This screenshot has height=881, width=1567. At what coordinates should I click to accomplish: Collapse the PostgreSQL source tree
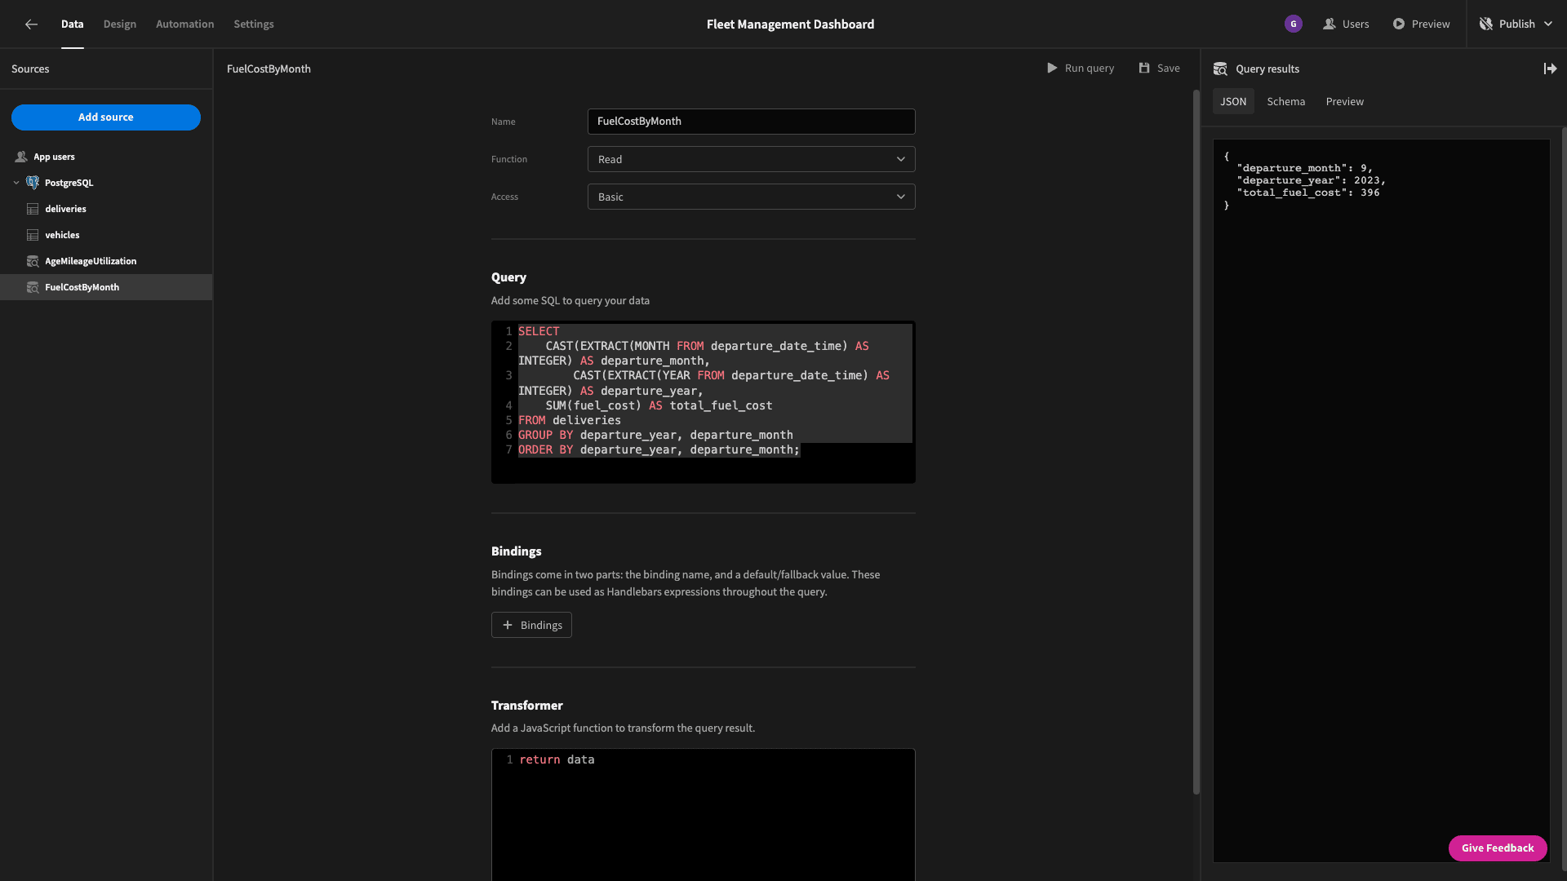click(16, 183)
